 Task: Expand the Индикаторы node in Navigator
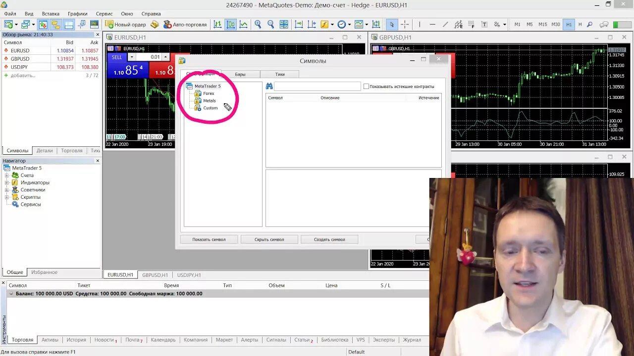[7, 182]
